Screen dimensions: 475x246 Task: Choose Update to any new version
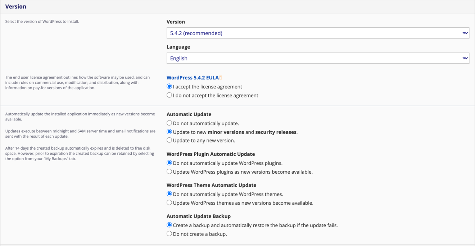[169, 140]
